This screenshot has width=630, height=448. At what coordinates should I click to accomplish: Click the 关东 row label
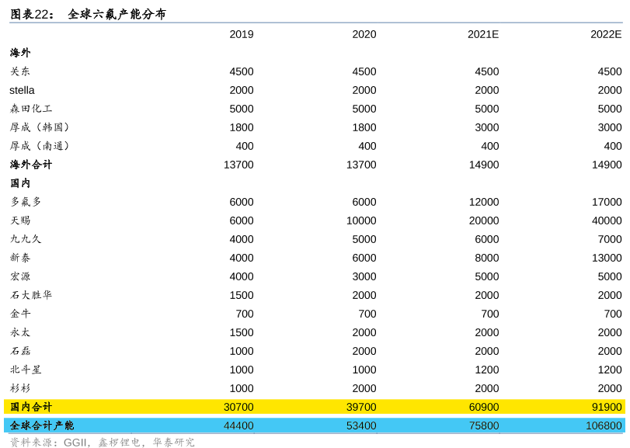tap(20, 71)
